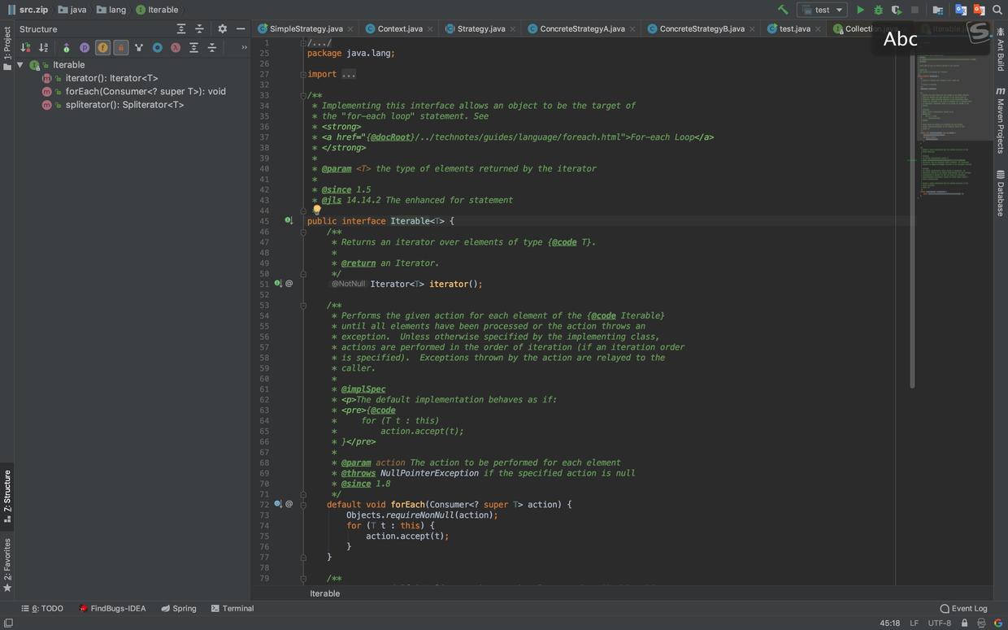Open the ConcreteStrategyA.java tab
The width and height of the screenshot is (1008, 630).
point(582,28)
